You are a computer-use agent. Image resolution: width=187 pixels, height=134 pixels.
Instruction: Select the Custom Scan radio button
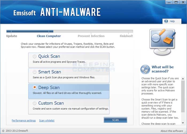point(34,103)
